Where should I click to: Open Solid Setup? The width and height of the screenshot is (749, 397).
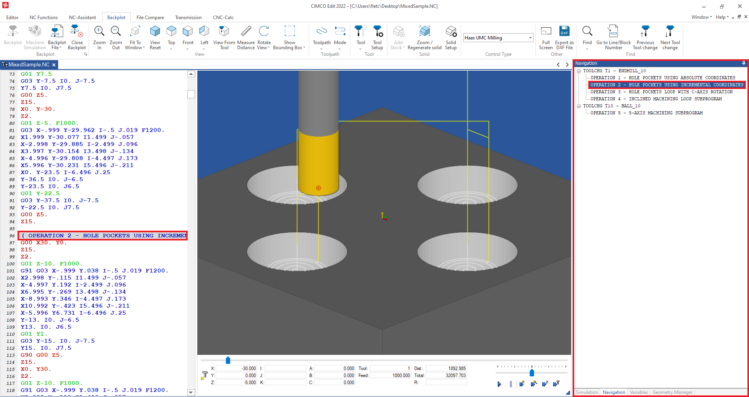(451, 37)
